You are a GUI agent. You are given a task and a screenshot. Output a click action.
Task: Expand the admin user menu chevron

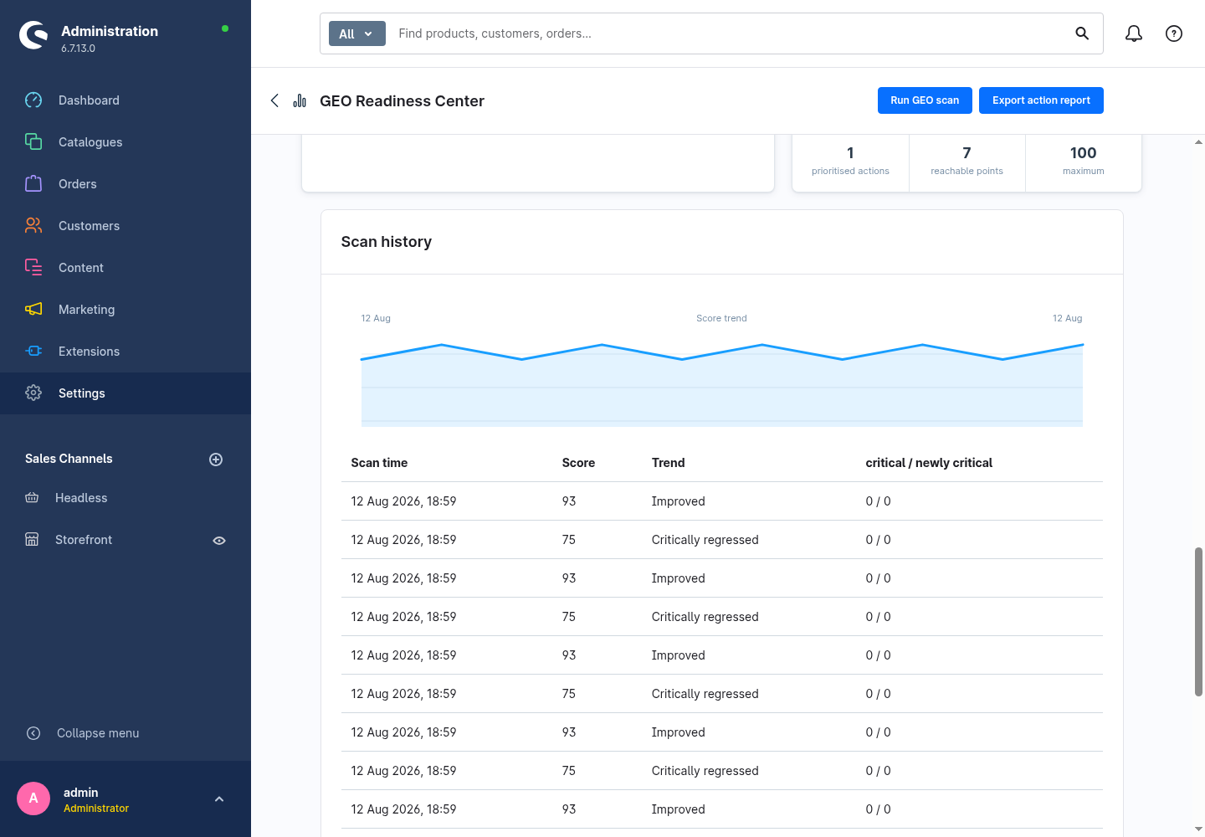click(x=219, y=799)
